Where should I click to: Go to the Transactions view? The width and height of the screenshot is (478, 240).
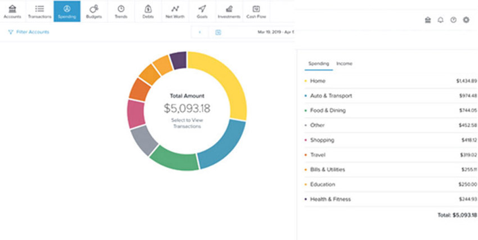coord(39,11)
